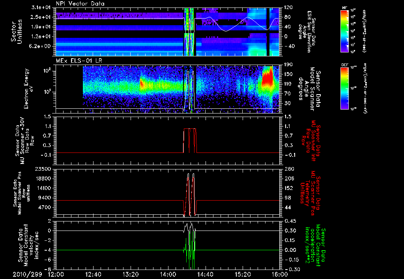Click the 18800 scanner position tick
The width and height of the screenshot is (404, 279).
click(43, 179)
